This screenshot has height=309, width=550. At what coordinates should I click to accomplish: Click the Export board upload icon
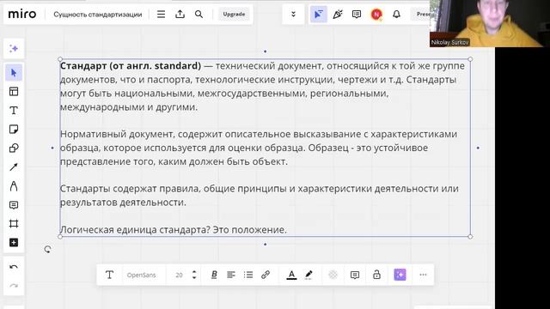(x=180, y=15)
